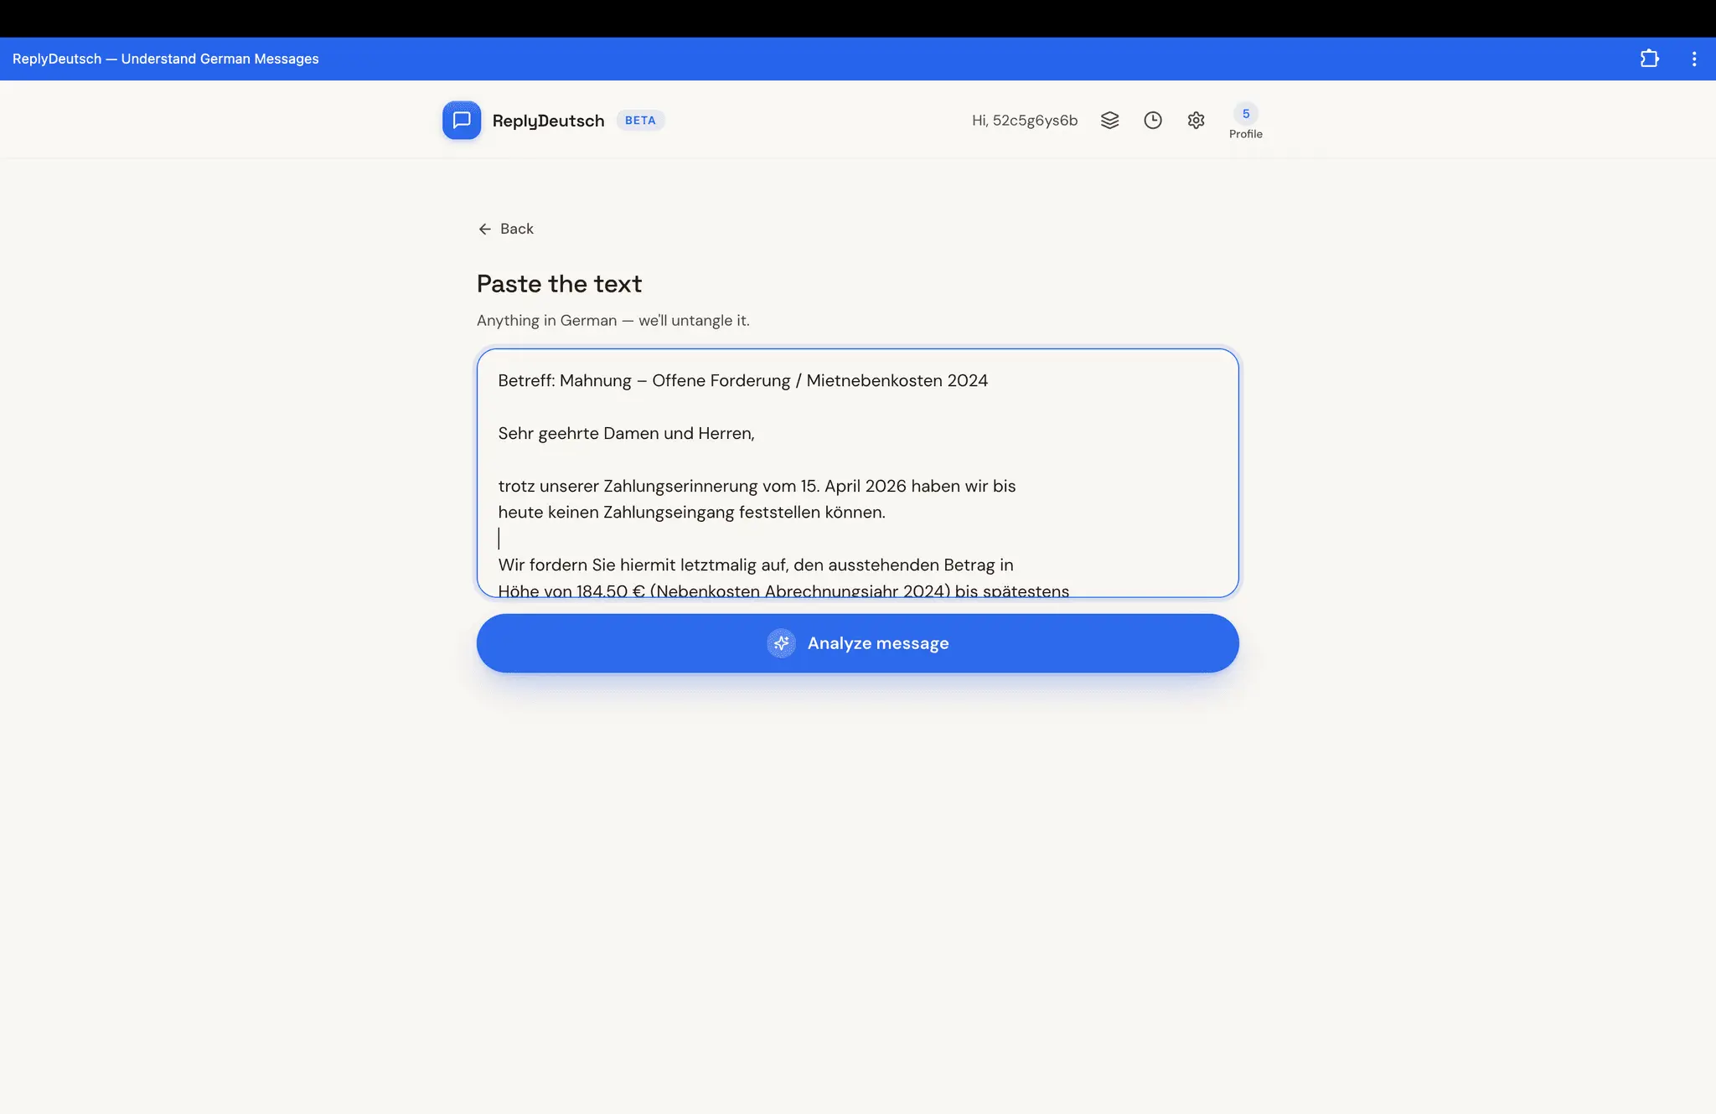Viewport: 1716px width, 1114px height.
Task: Click the BETA badge
Action: (640, 120)
